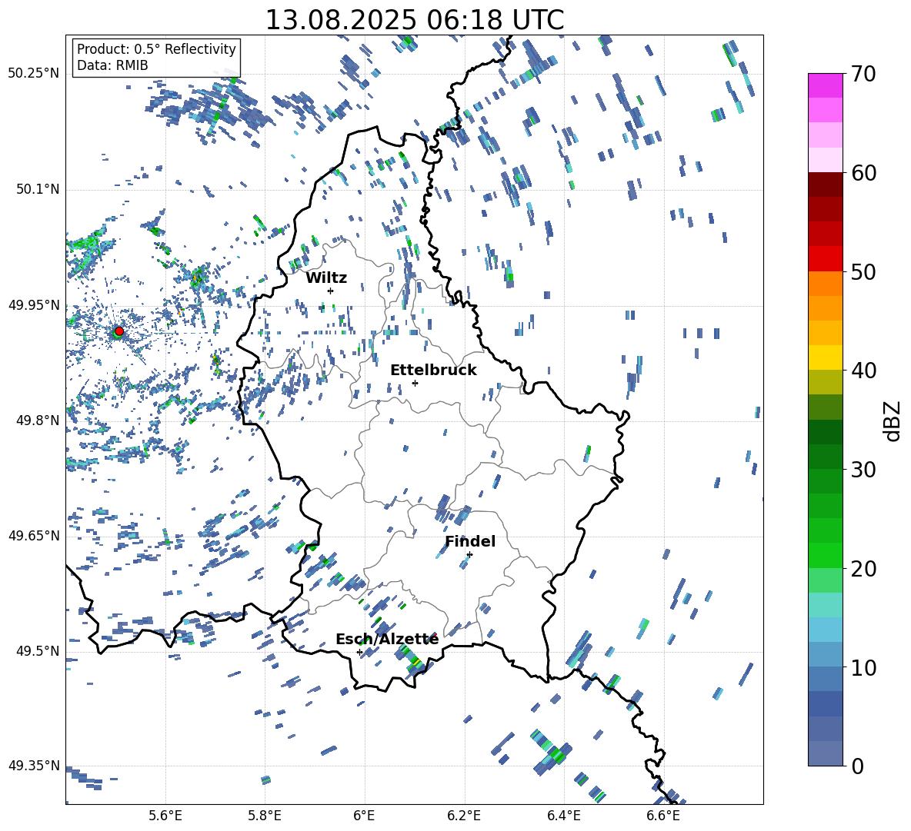Screen dimensions: 911x831
Task: Click the latitude label 50.1°N
Action: pyautogui.click(x=37, y=190)
